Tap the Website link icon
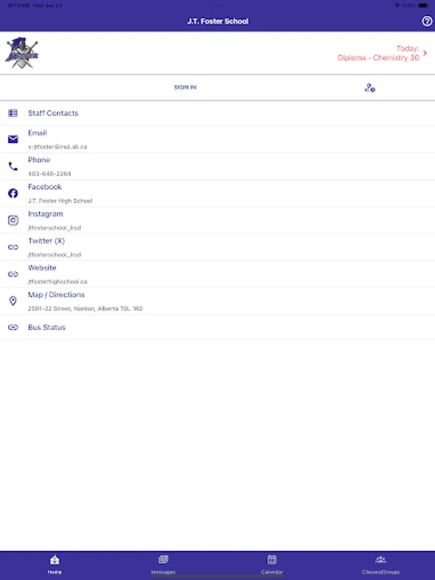Screen dimensions: 435x580 13,273
